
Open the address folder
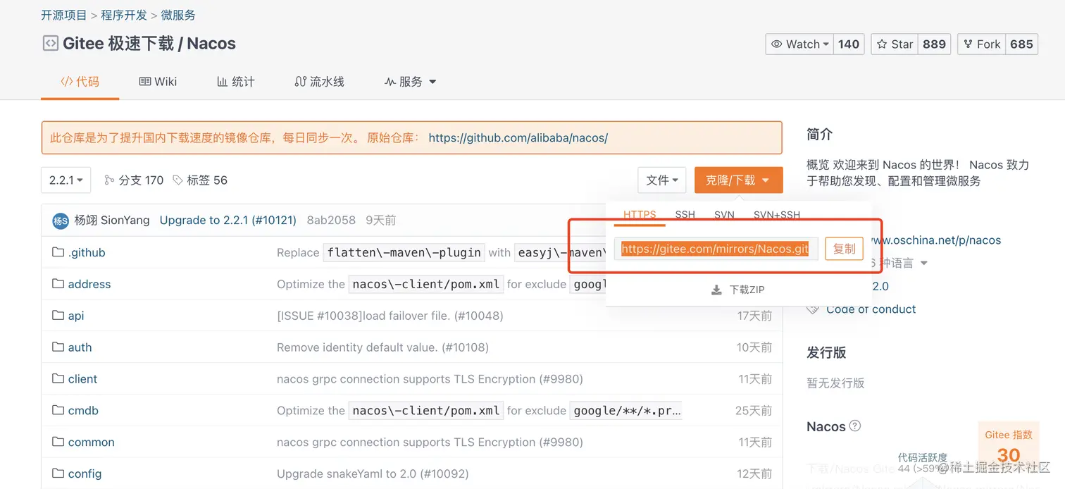tap(89, 284)
